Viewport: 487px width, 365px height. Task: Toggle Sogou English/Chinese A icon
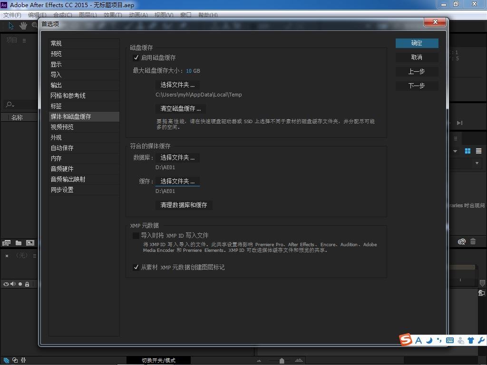point(419,340)
